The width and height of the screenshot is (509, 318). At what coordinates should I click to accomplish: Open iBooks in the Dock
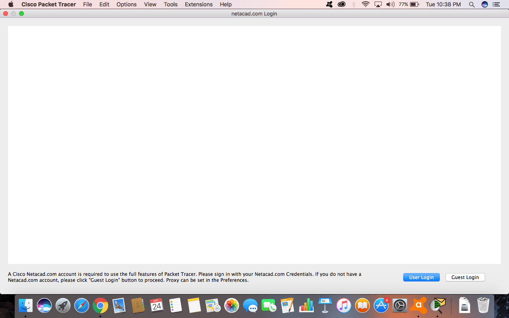362,305
